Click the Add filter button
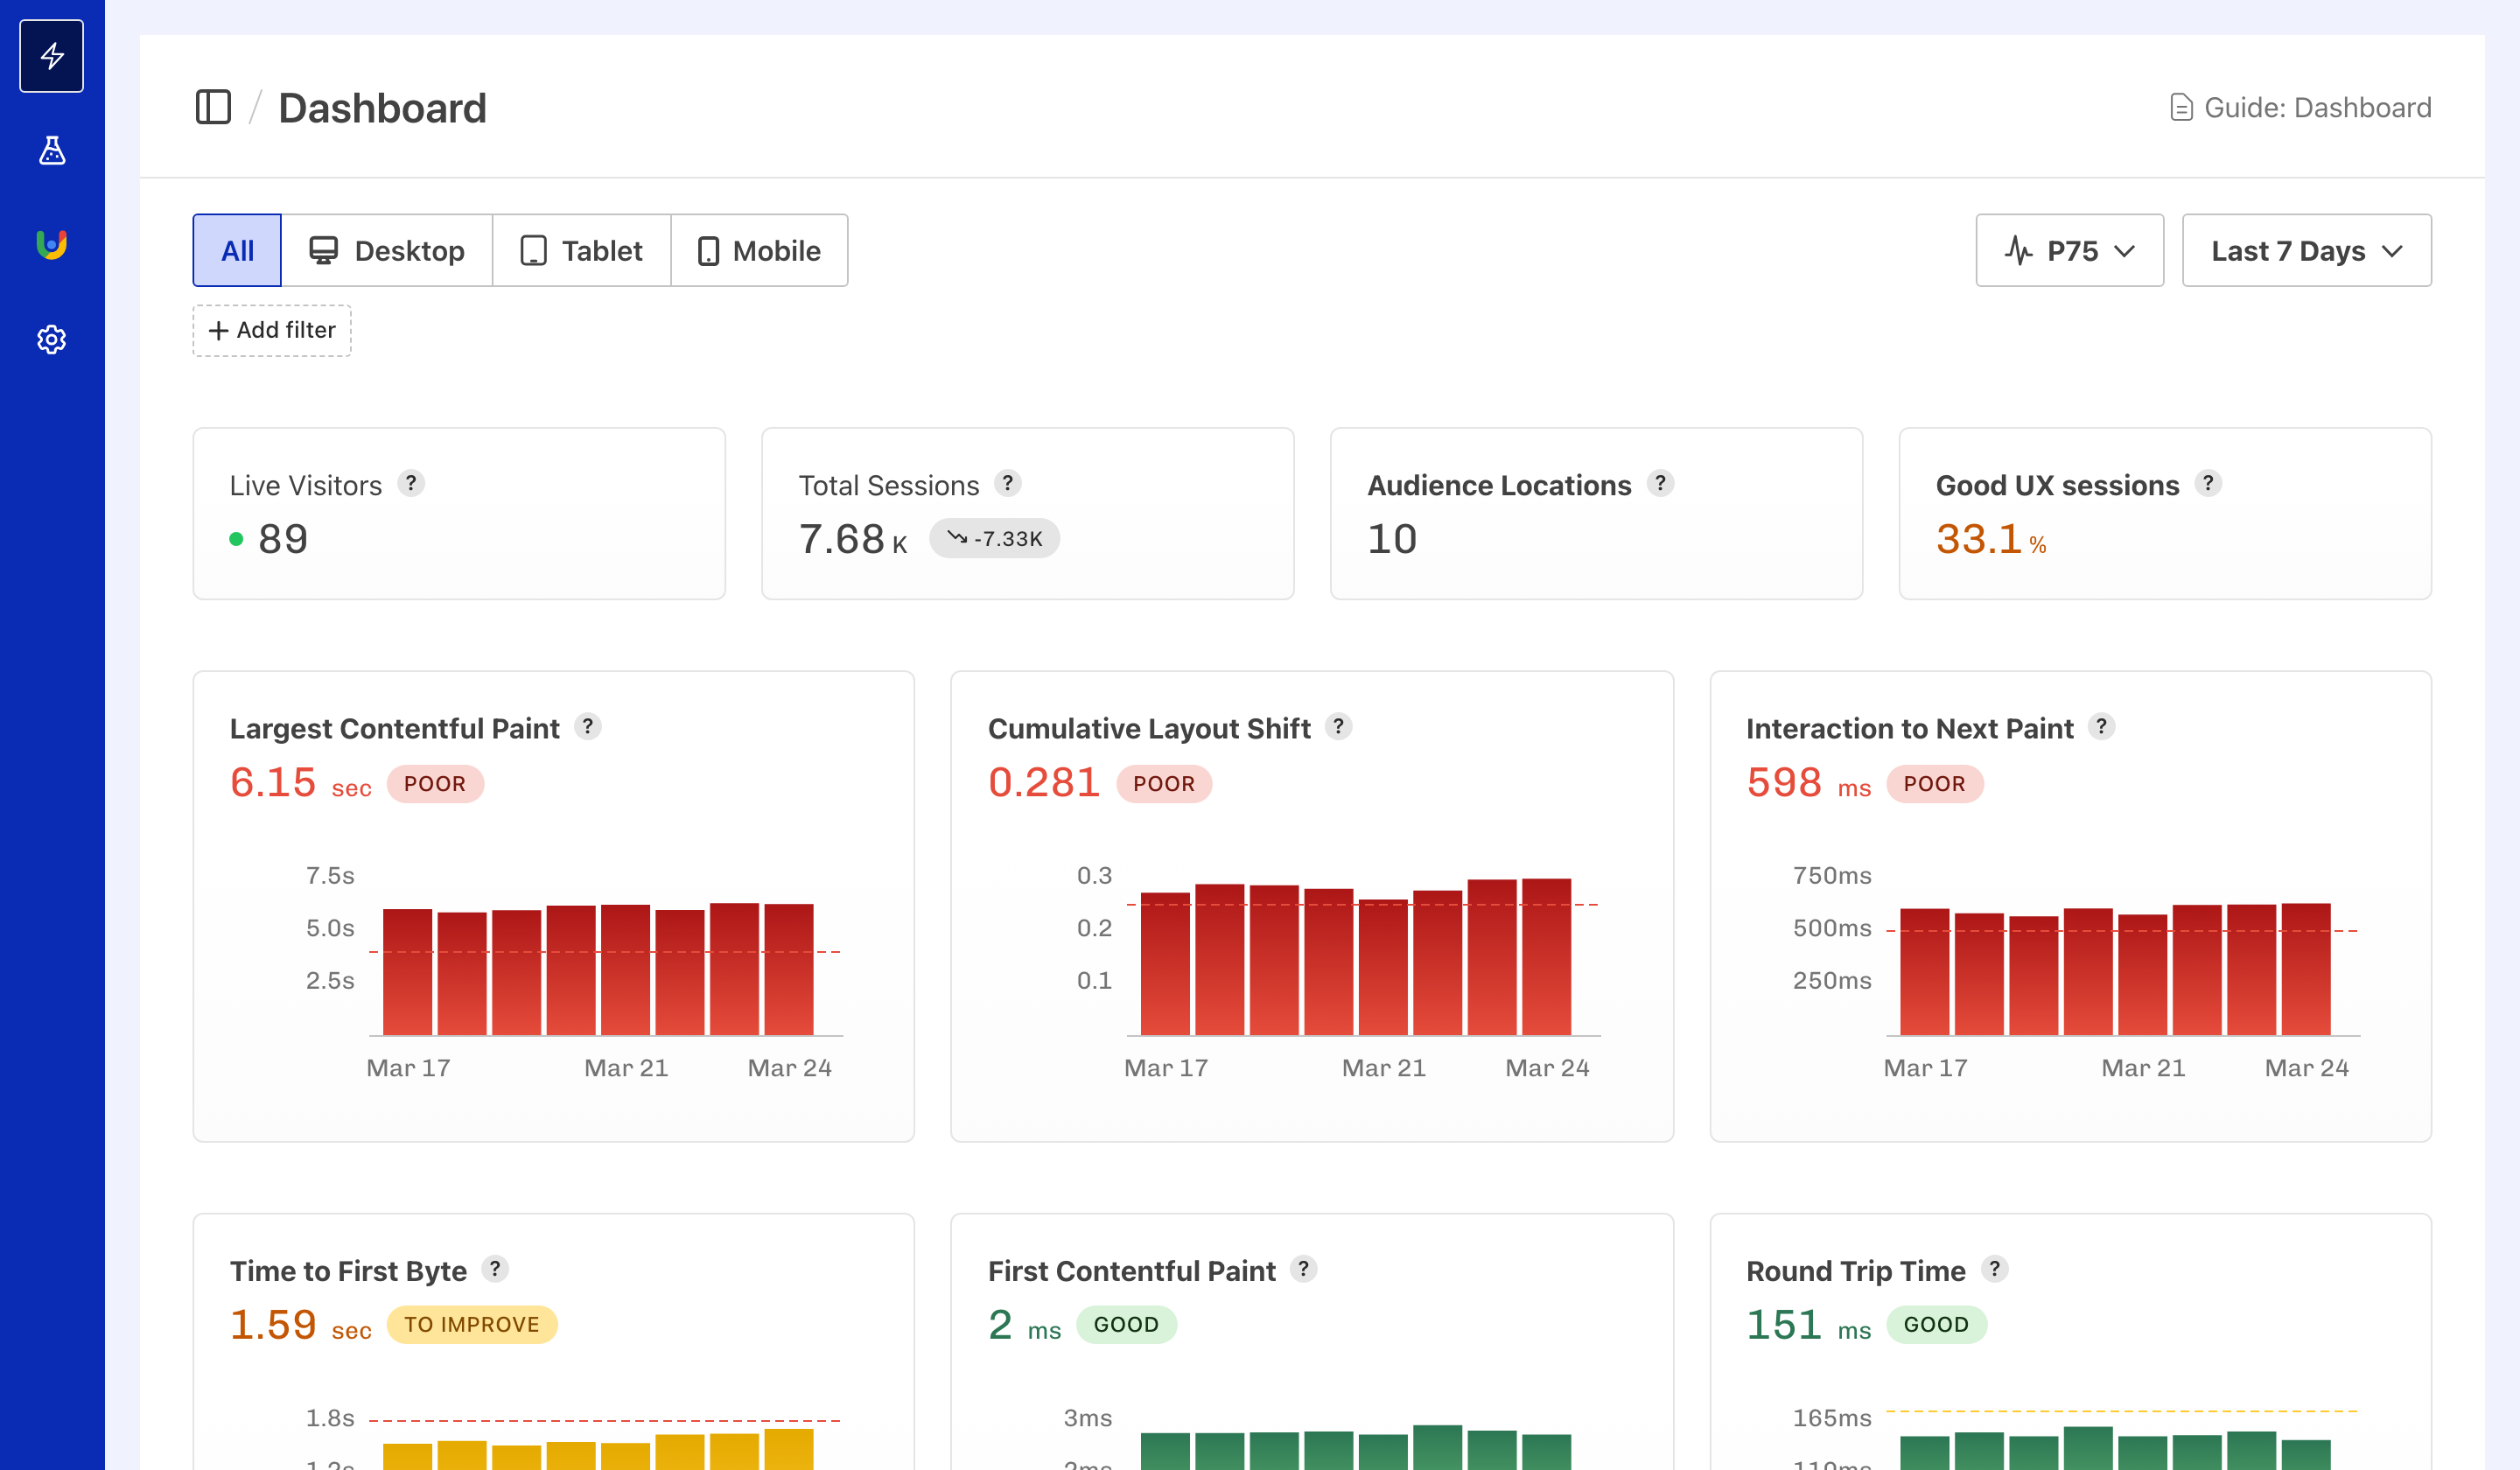 click(x=271, y=330)
